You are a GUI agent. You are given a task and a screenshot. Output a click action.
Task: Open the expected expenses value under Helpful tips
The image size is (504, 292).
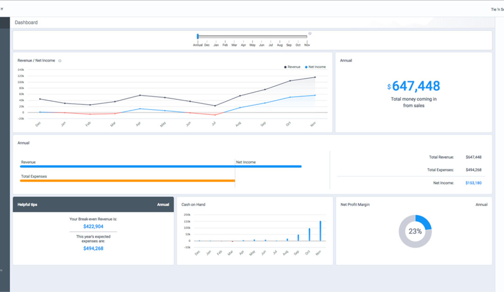point(93,248)
